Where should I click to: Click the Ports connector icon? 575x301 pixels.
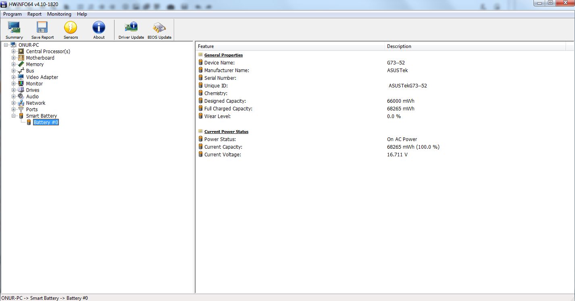coord(21,109)
